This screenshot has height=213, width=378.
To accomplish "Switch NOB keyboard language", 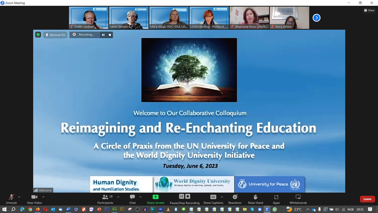I will 350,209.
